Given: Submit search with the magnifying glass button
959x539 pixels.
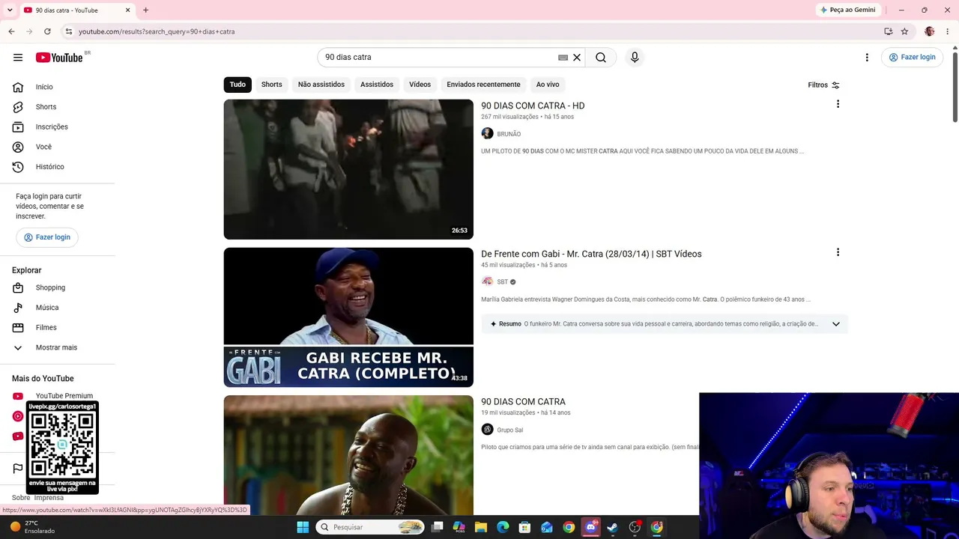Looking at the screenshot, I should click(x=601, y=57).
